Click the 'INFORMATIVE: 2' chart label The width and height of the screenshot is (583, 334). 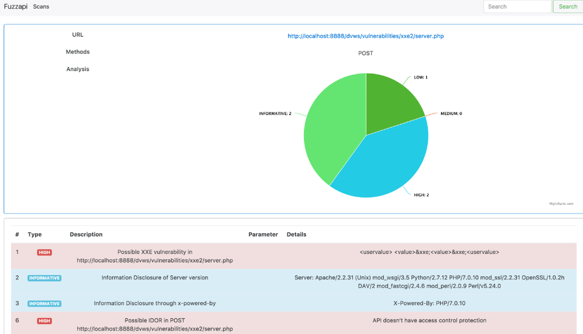tap(275, 113)
